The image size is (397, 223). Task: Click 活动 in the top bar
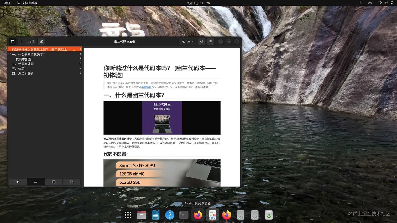(7, 3)
